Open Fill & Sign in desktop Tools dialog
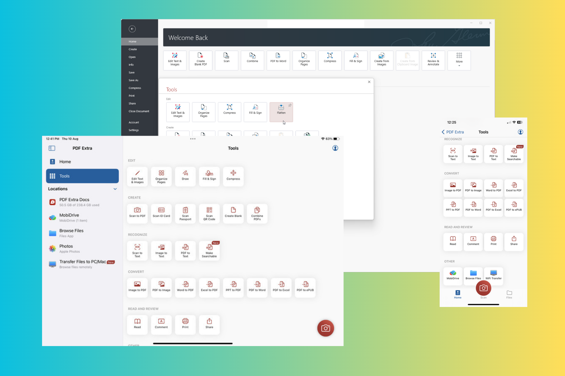Viewport: 565px width, 376px height. click(255, 112)
